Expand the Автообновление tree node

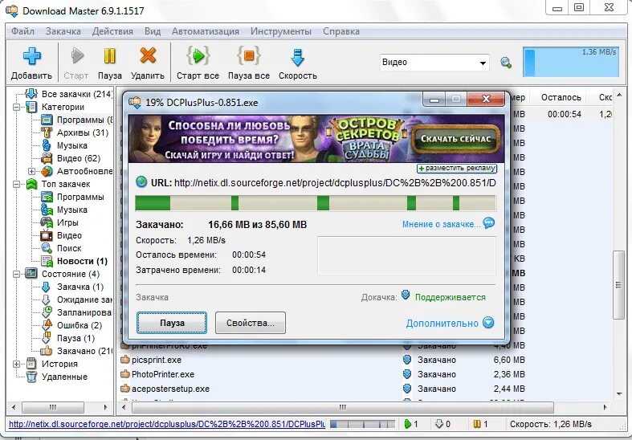click(31, 171)
